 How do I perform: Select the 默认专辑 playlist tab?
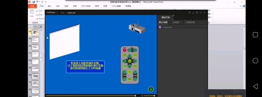[x=163, y=22]
